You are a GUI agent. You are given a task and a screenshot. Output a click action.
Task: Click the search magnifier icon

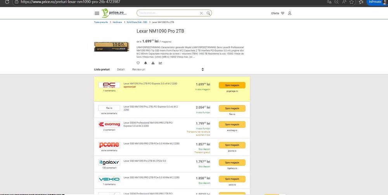coord(208,13)
